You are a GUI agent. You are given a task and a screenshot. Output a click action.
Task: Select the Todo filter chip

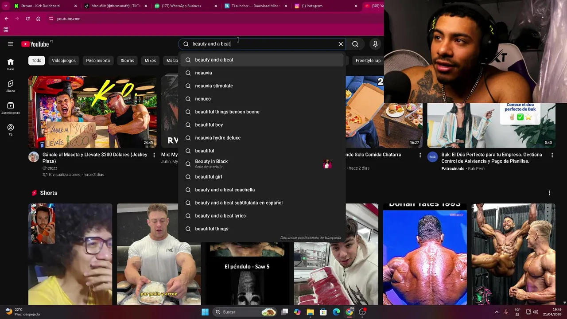coord(37,61)
